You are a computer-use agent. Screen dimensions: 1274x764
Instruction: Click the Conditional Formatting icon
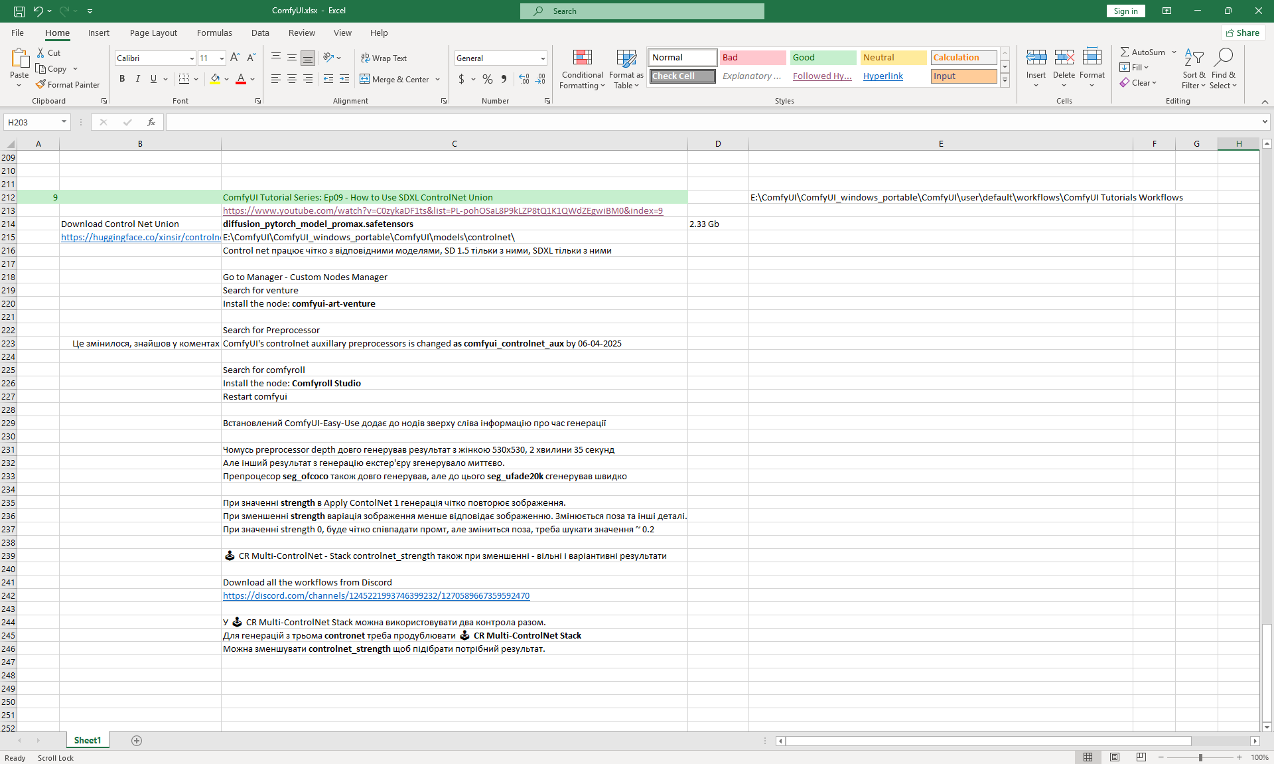(x=582, y=58)
